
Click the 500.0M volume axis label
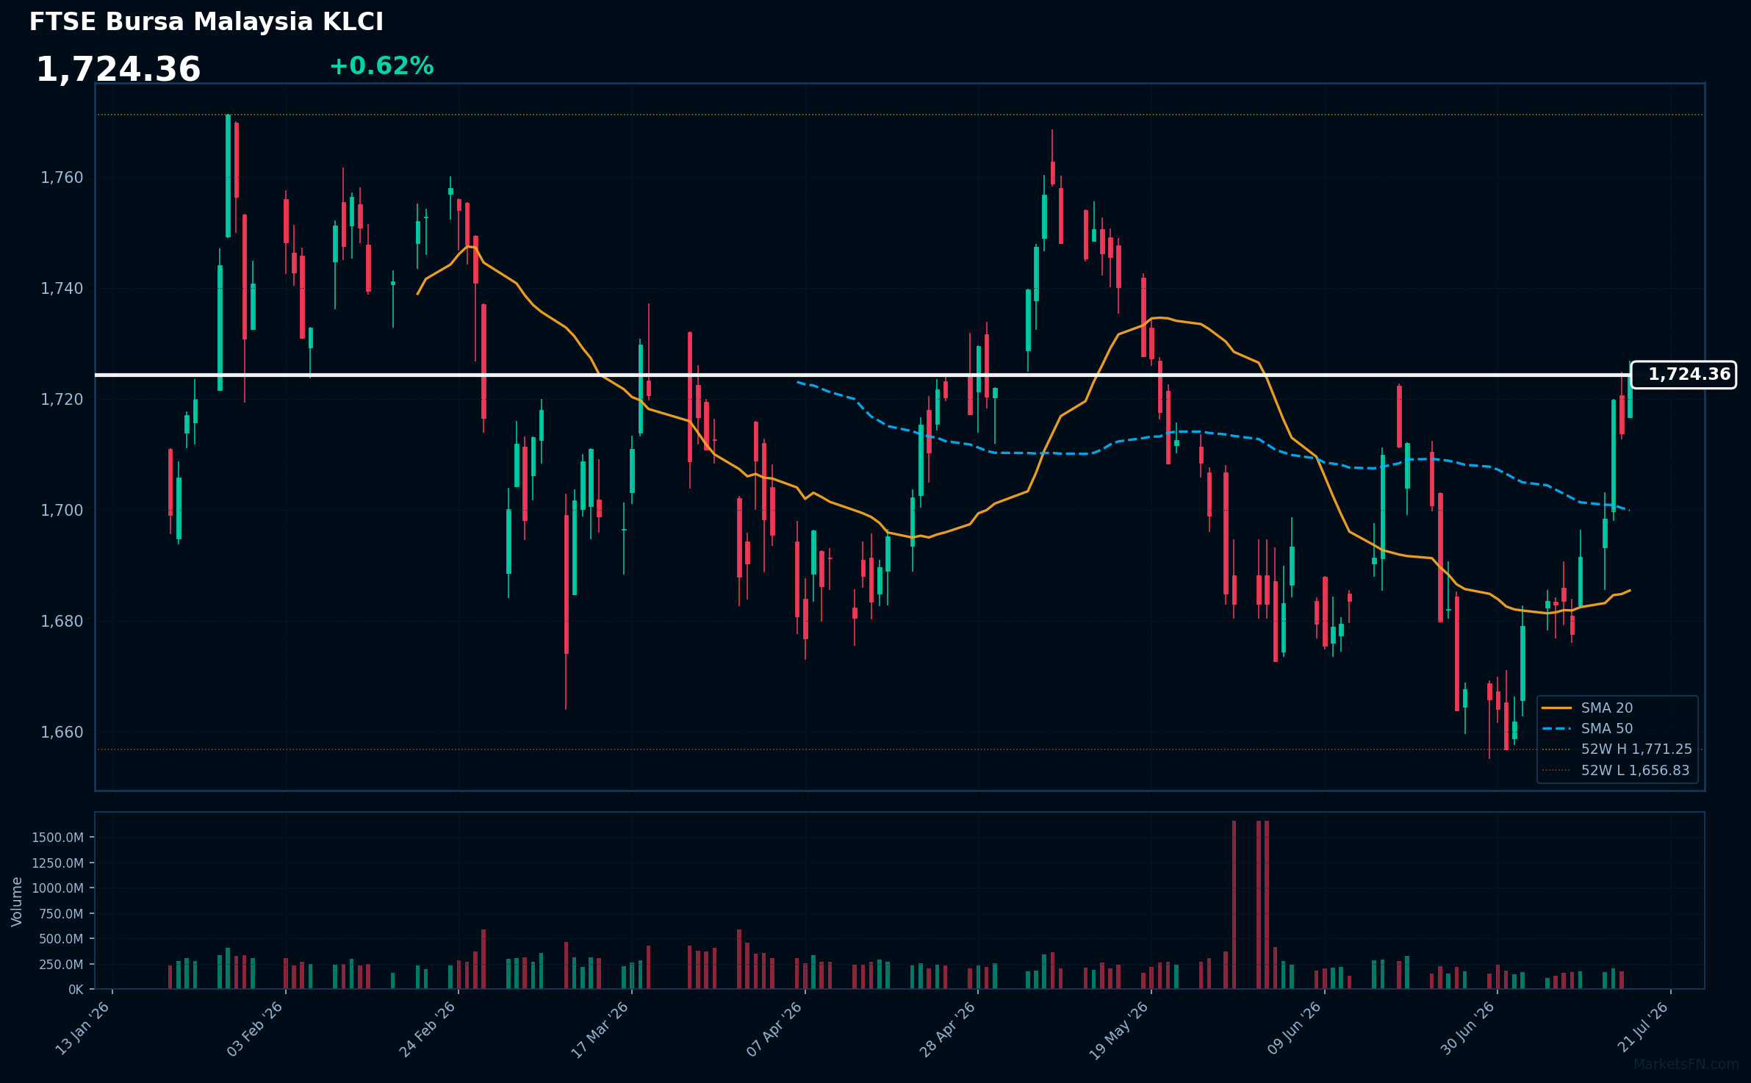tap(60, 939)
